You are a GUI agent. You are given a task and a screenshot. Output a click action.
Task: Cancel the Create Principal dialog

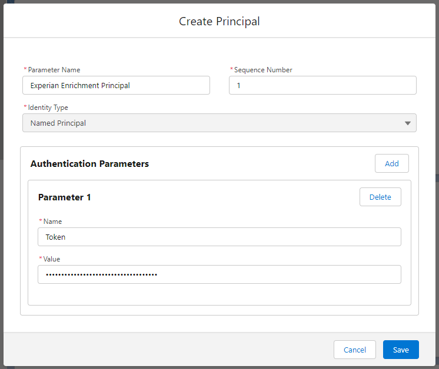pyautogui.click(x=355, y=350)
